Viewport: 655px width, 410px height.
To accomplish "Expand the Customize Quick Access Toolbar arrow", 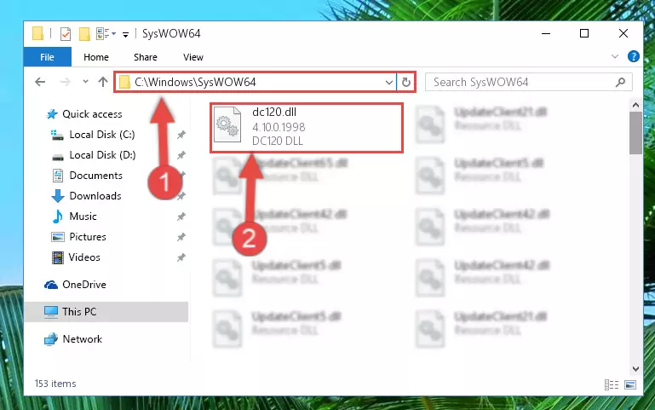I will [x=125, y=35].
